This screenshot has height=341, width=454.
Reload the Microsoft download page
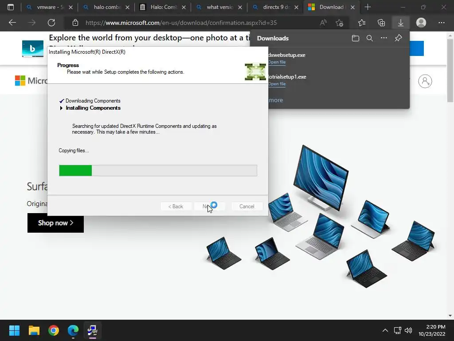51,23
